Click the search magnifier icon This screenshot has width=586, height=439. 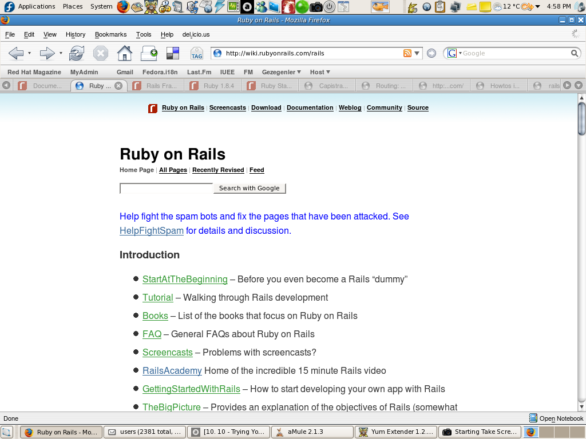pos(575,53)
